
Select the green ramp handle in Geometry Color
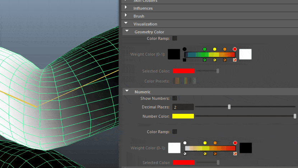coord(205,49)
